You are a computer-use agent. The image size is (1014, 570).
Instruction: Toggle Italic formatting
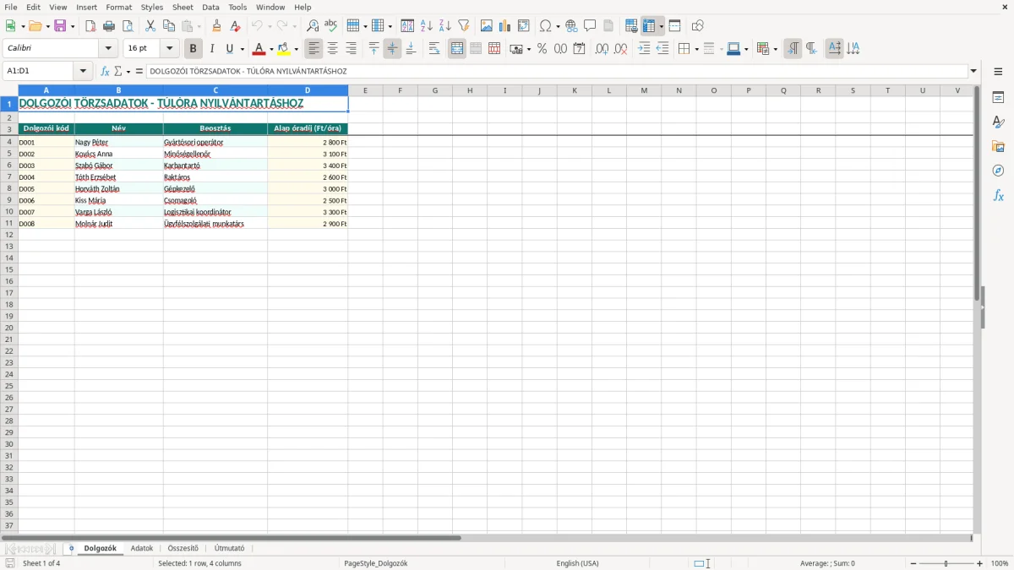pos(212,49)
